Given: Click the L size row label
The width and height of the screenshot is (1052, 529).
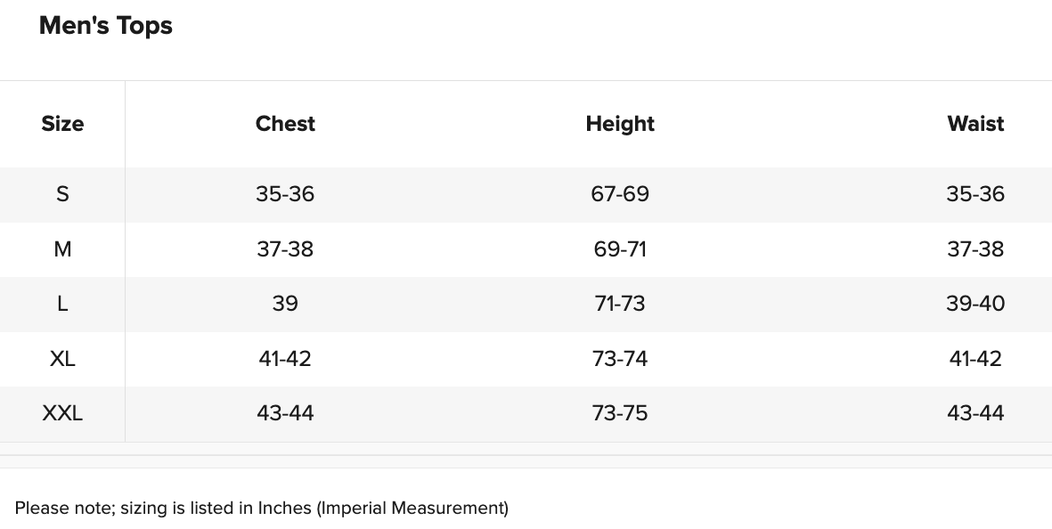Looking at the screenshot, I should (62, 304).
